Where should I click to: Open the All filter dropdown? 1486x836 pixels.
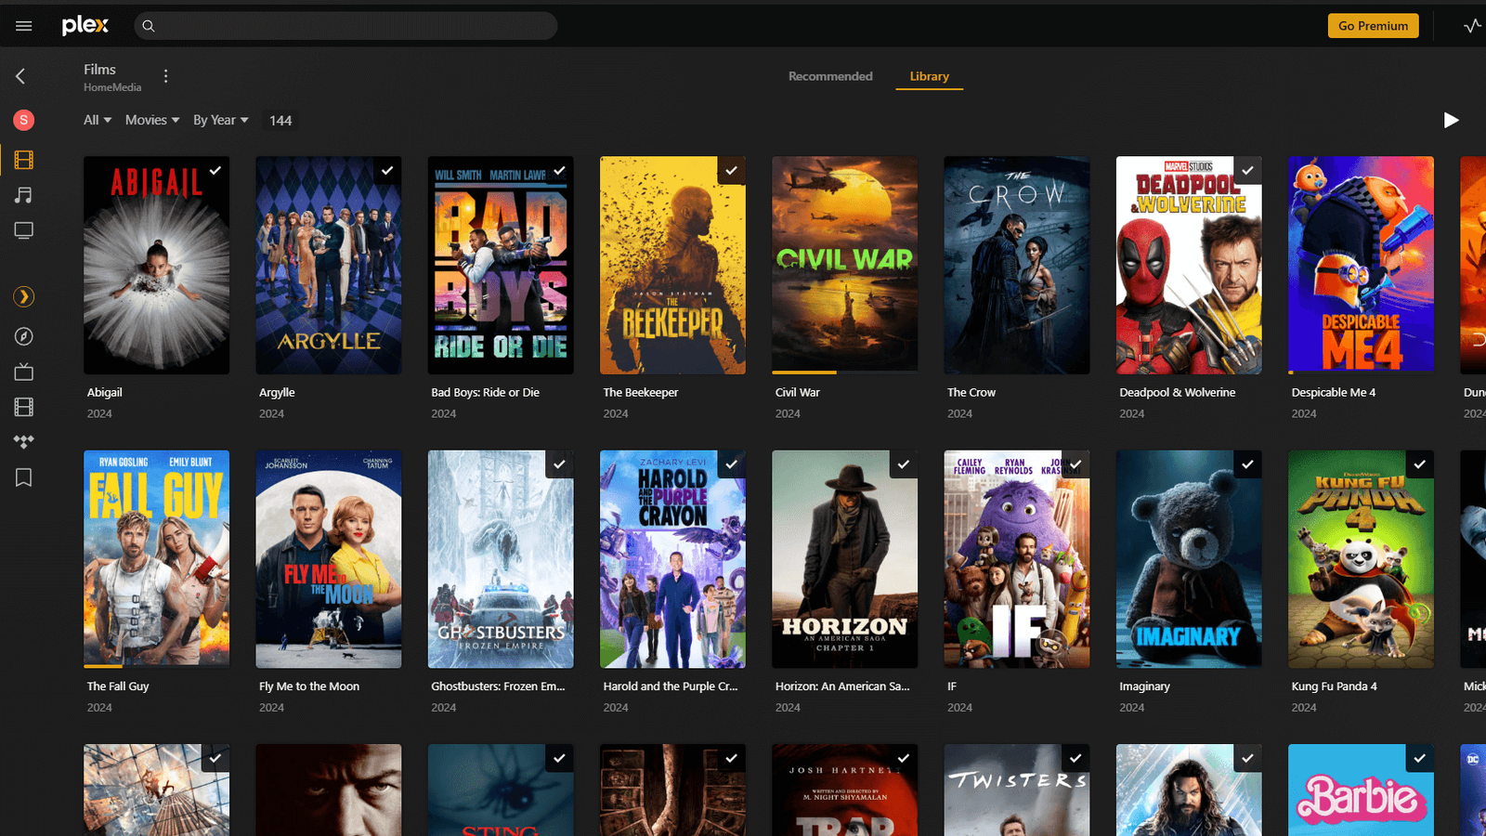coord(97,120)
